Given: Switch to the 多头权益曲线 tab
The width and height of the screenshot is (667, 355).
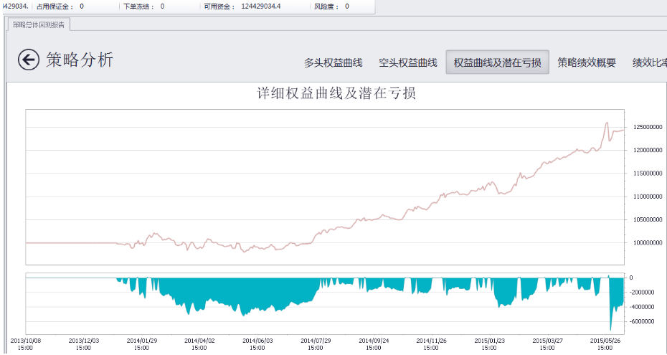Looking at the screenshot, I should (333, 62).
